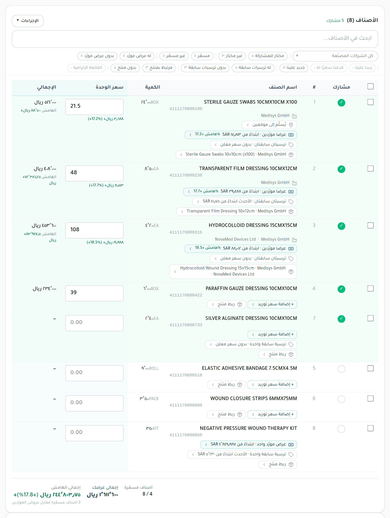
Task: Expand supplier offers chip starting from SAR ٨٨٫٠١٢
Action: pos(241,249)
